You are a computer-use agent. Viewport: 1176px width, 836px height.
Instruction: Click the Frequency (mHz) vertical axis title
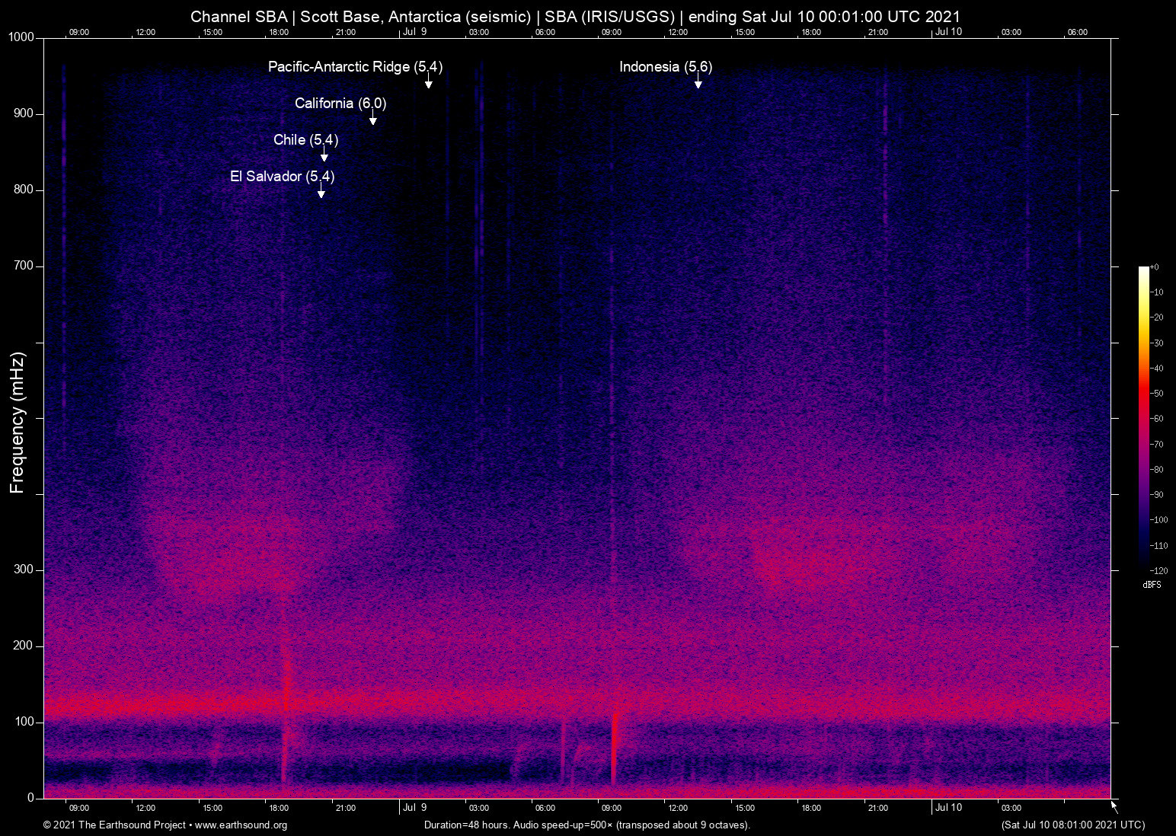point(18,423)
